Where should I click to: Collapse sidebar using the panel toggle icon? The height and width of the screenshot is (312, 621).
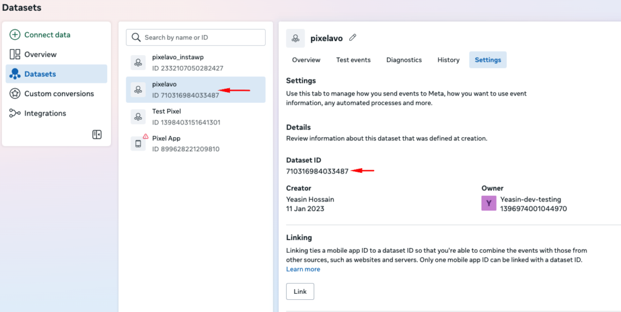pyautogui.click(x=97, y=134)
